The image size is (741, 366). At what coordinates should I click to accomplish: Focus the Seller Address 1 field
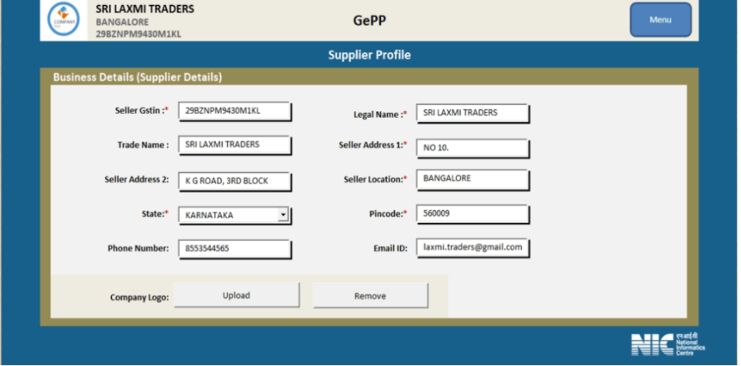point(472,148)
